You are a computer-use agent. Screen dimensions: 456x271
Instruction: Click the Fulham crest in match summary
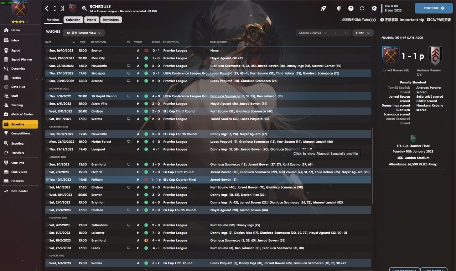[x=435, y=56]
